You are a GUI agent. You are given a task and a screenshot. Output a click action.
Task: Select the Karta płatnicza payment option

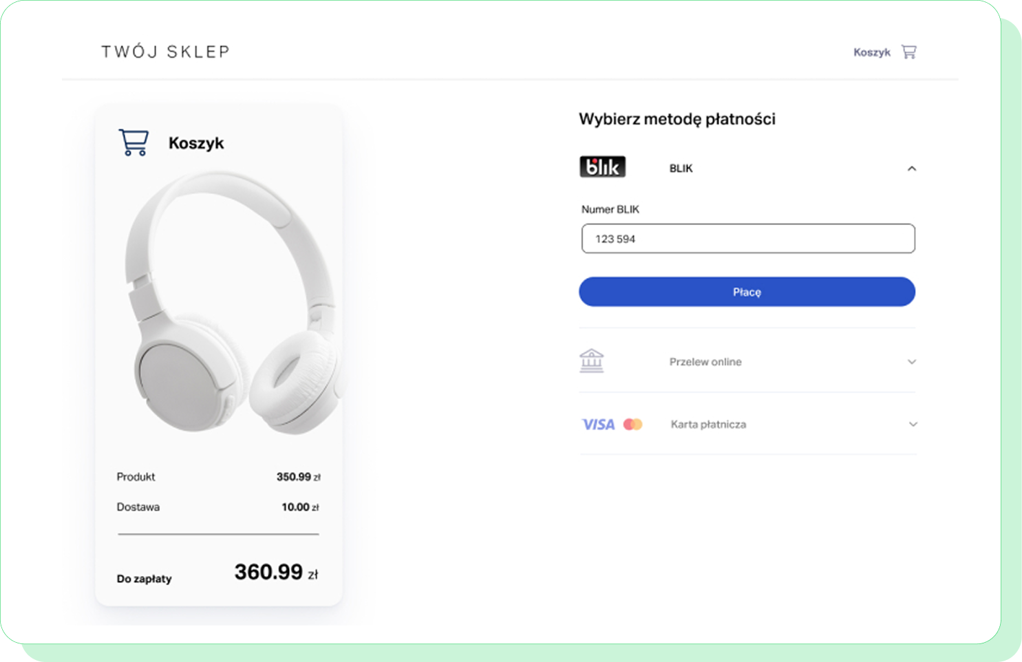coord(708,425)
